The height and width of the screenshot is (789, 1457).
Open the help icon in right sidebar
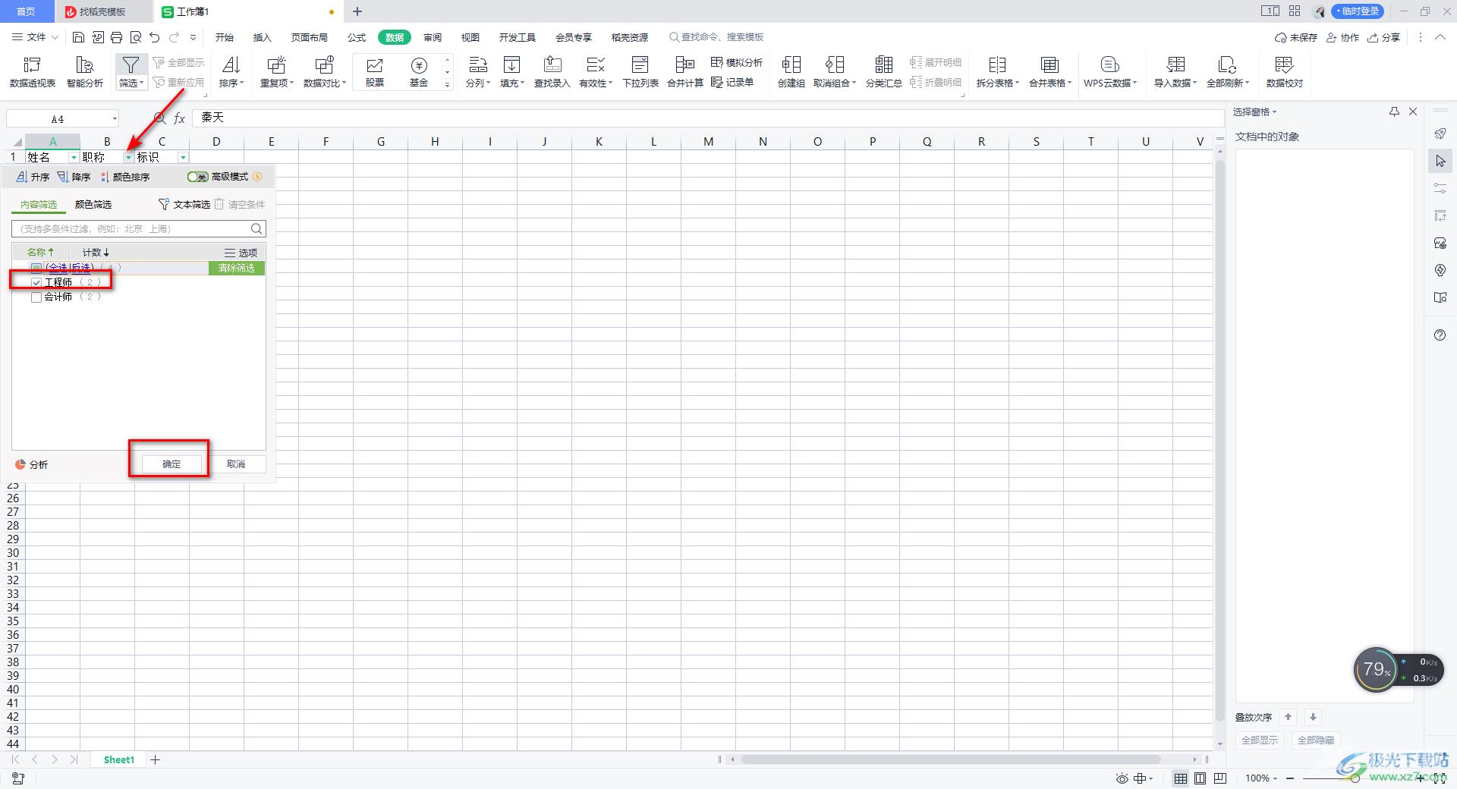coord(1440,335)
